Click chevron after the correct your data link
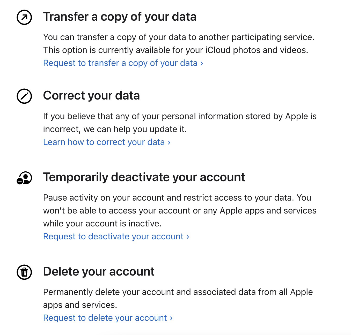The height and width of the screenshot is (335, 351). [169, 142]
